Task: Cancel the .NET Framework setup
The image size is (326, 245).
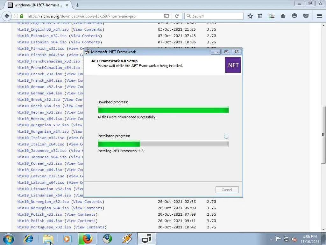Action: (227, 190)
